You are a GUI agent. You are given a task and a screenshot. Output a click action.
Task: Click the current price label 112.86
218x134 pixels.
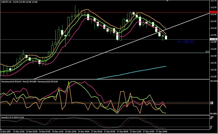pos(213,39)
